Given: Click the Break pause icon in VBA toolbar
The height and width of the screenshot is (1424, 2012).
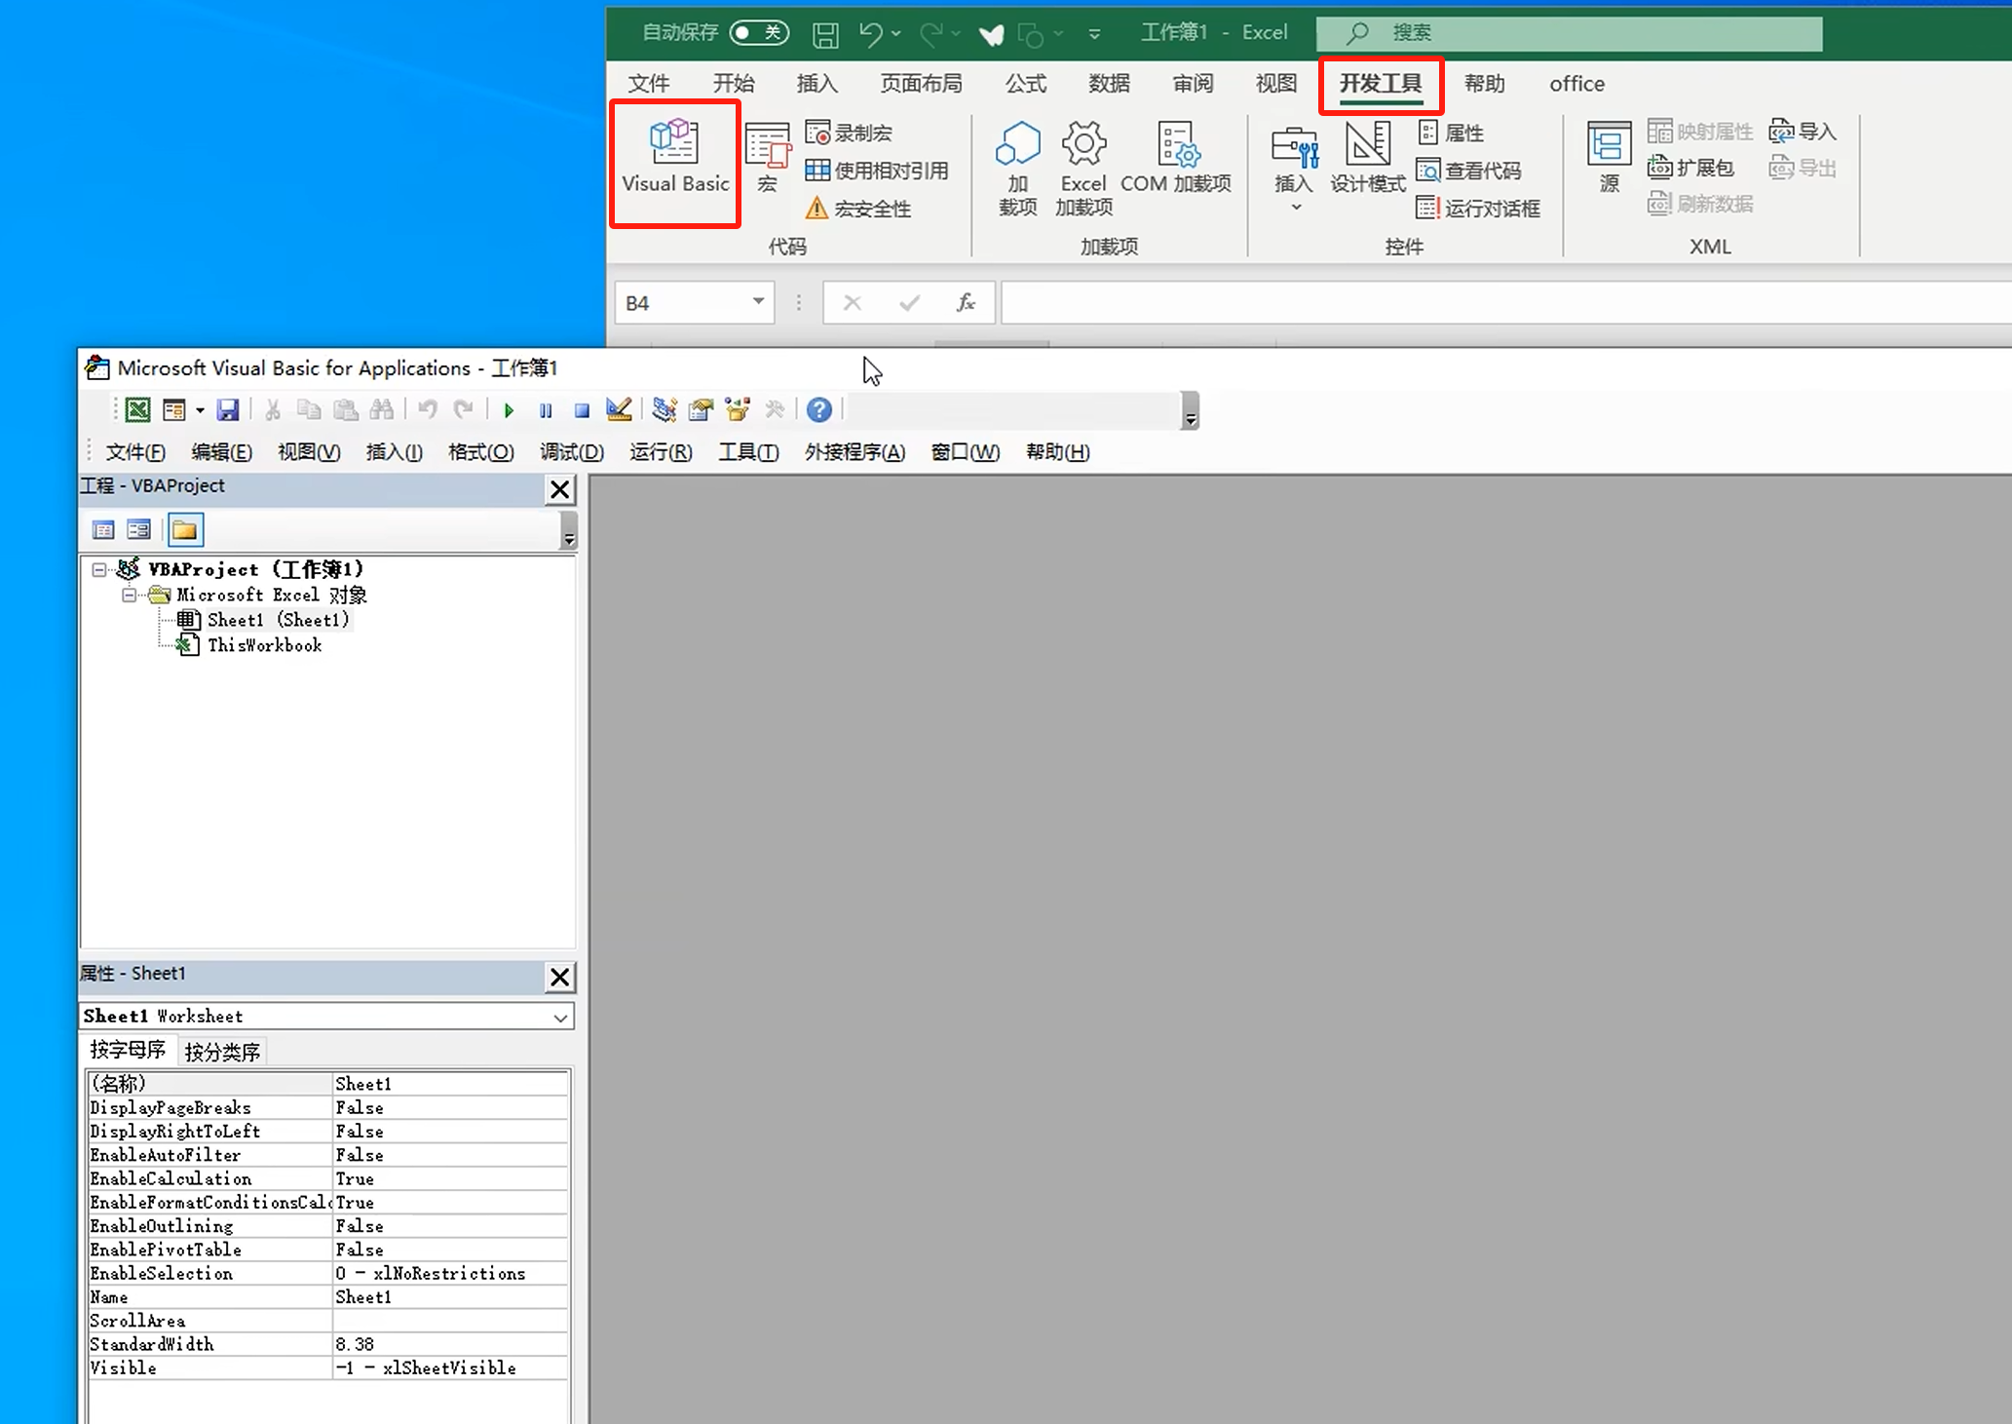Looking at the screenshot, I should point(546,410).
